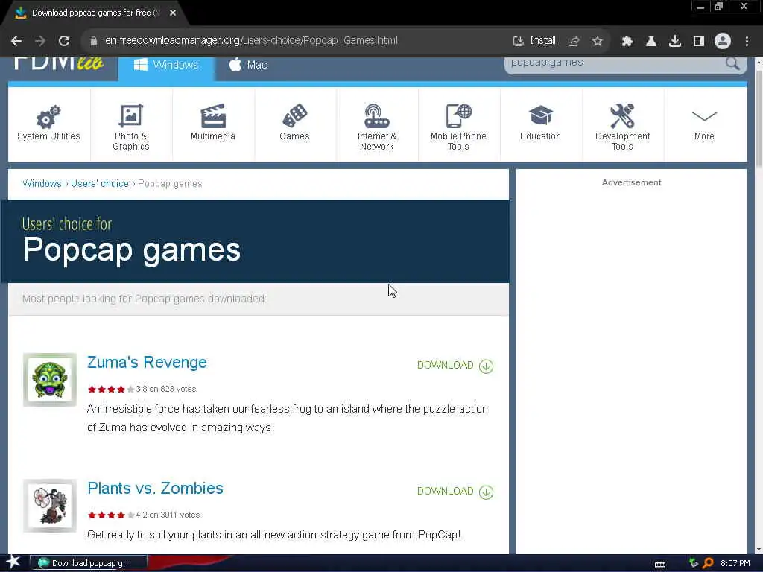Click the FDM lib site logo
763x572 pixels.
pyautogui.click(x=60, y=64)
